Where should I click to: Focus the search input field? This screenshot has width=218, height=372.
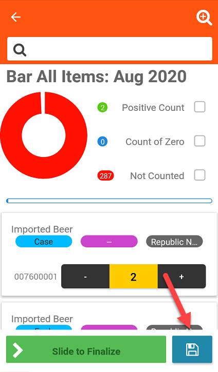110,49
